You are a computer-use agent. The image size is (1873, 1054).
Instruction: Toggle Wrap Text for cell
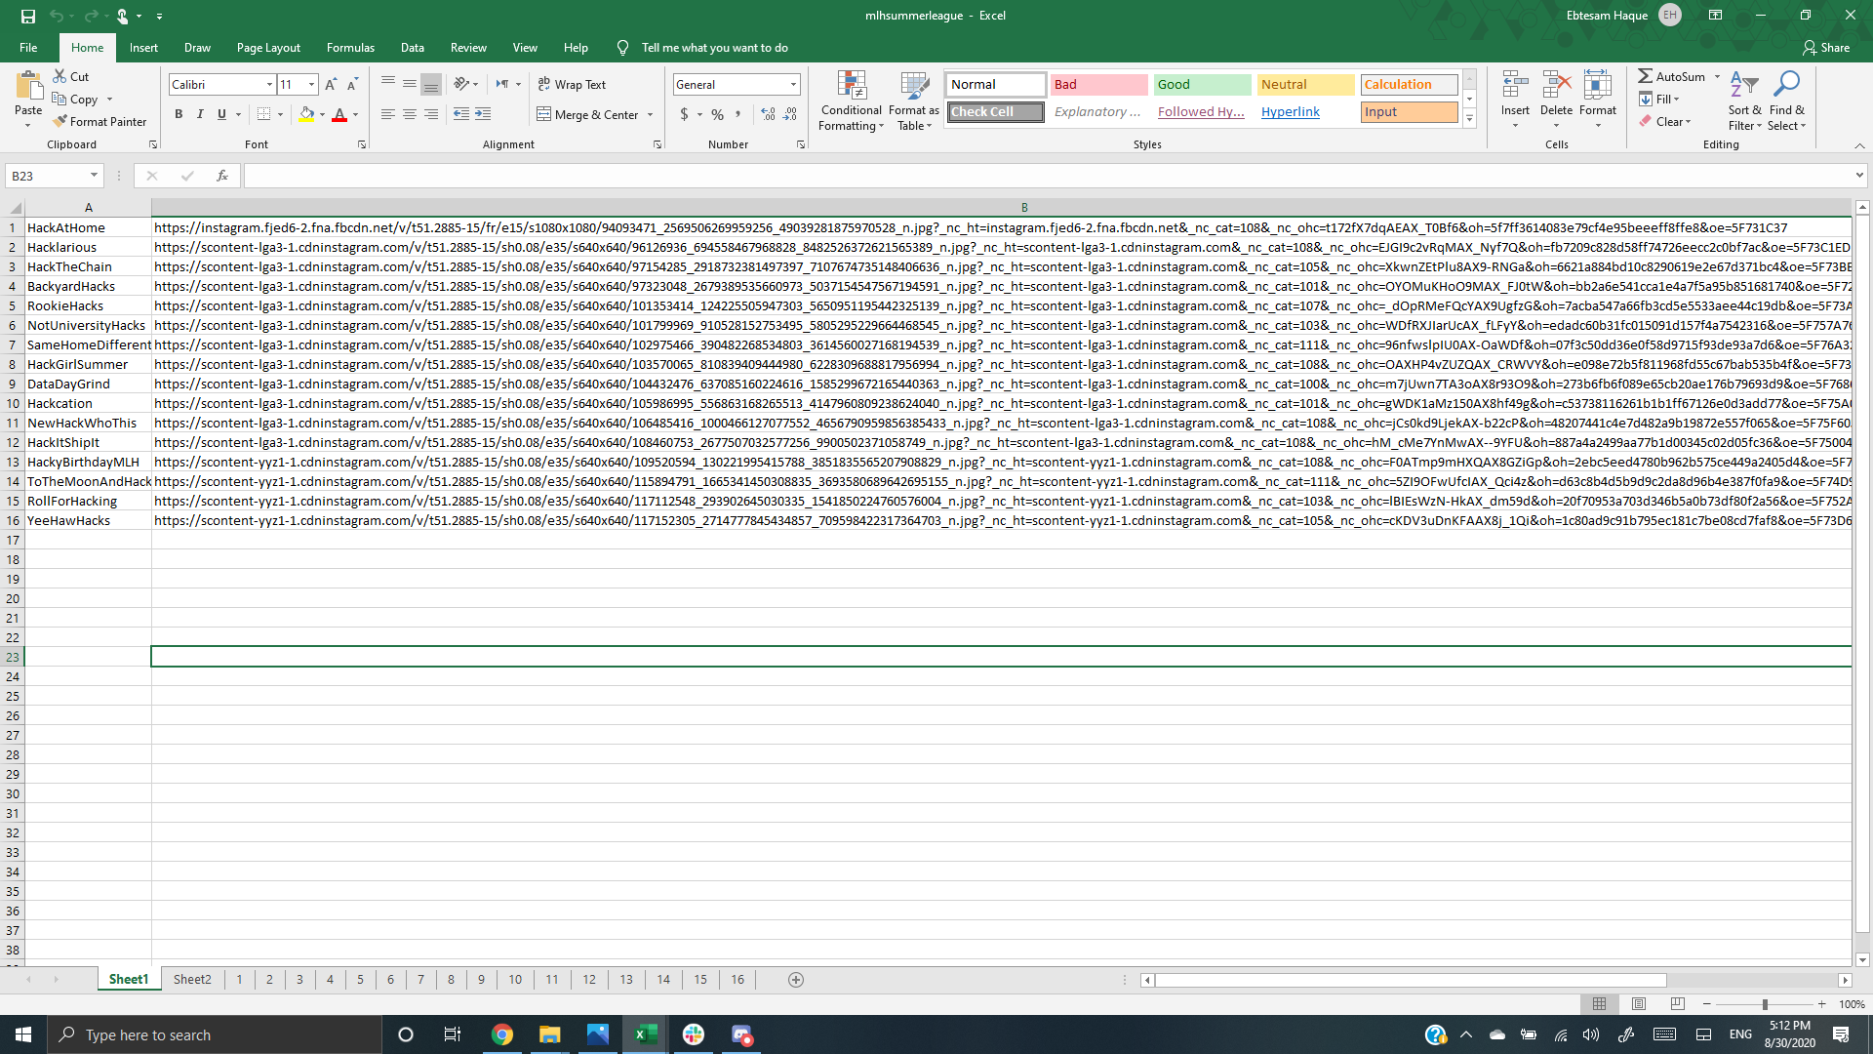(x=572, y=85)
